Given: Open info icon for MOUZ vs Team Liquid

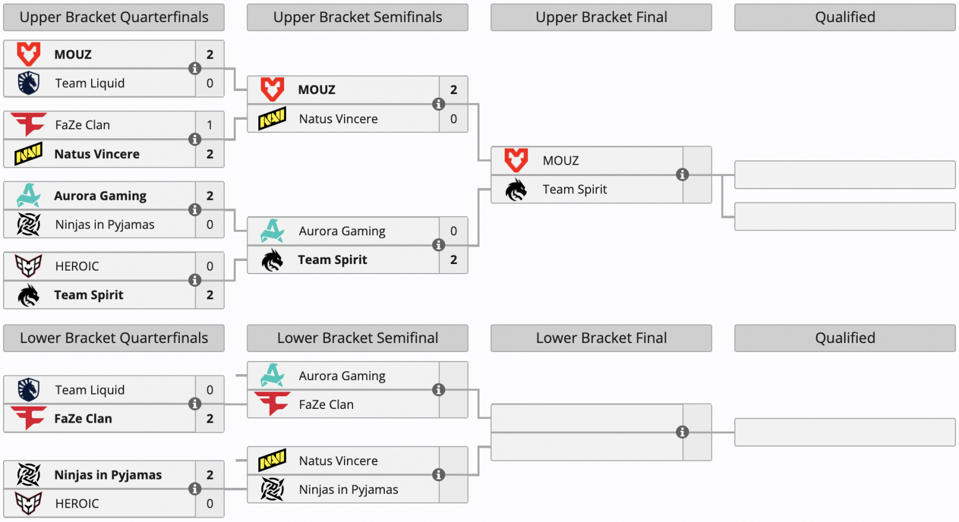Looking at the screenshot, I should [195, 68].
